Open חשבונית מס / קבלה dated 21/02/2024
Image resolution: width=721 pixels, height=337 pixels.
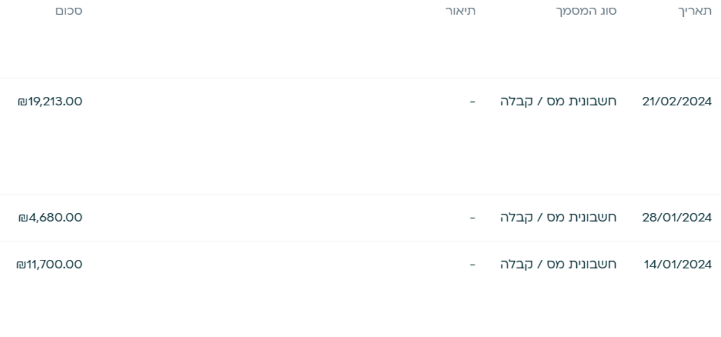(558, 102)
